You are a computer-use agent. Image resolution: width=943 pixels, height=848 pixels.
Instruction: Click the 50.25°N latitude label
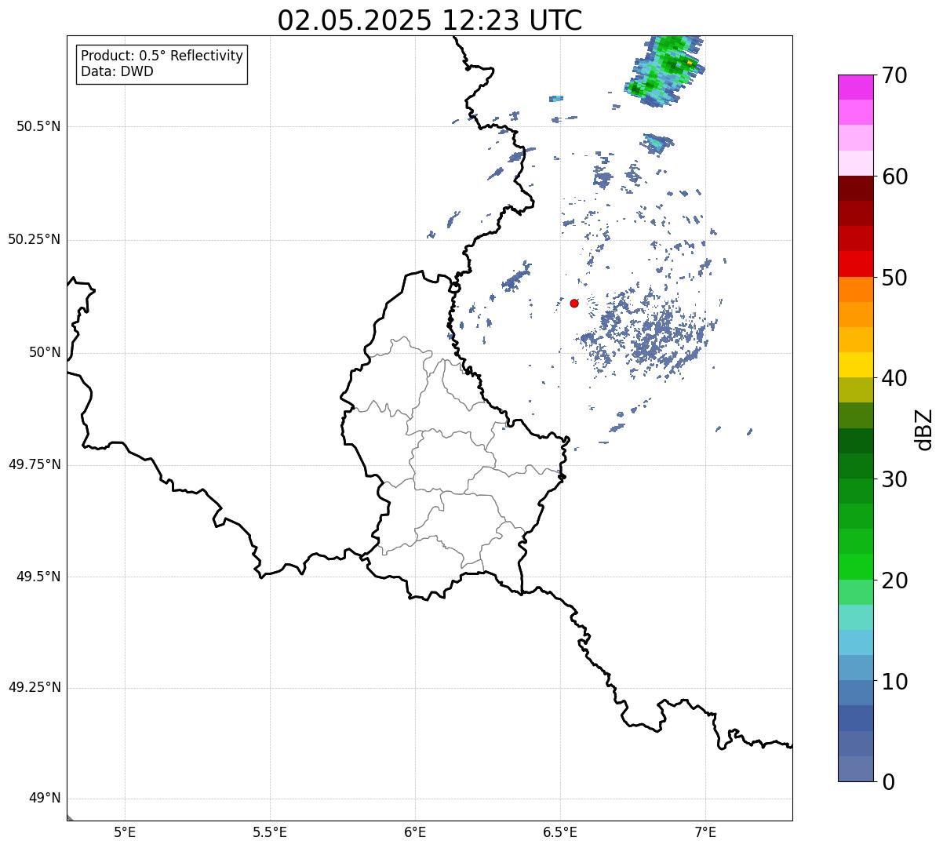[x=34, y=239]
